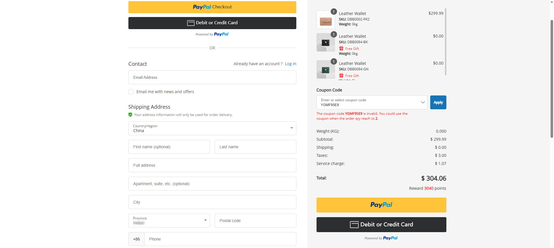This screenshot has height=248, width=554.
Task: Focus the First name (optional) field
Action: point(169,147)
